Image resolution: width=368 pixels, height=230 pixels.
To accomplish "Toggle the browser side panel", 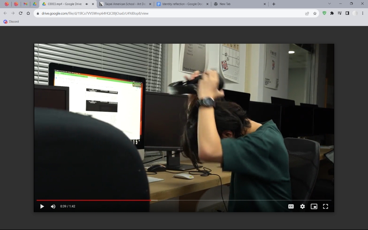I will point(347,13).
